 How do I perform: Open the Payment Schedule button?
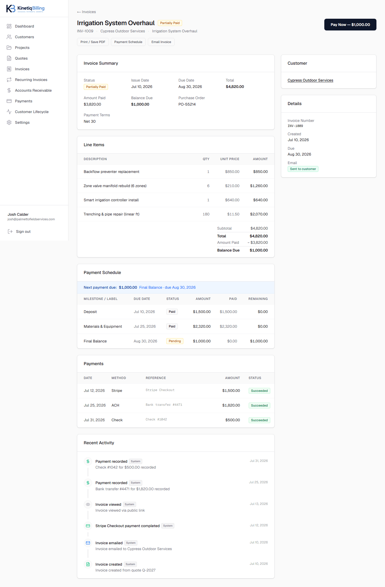[128, 42]
